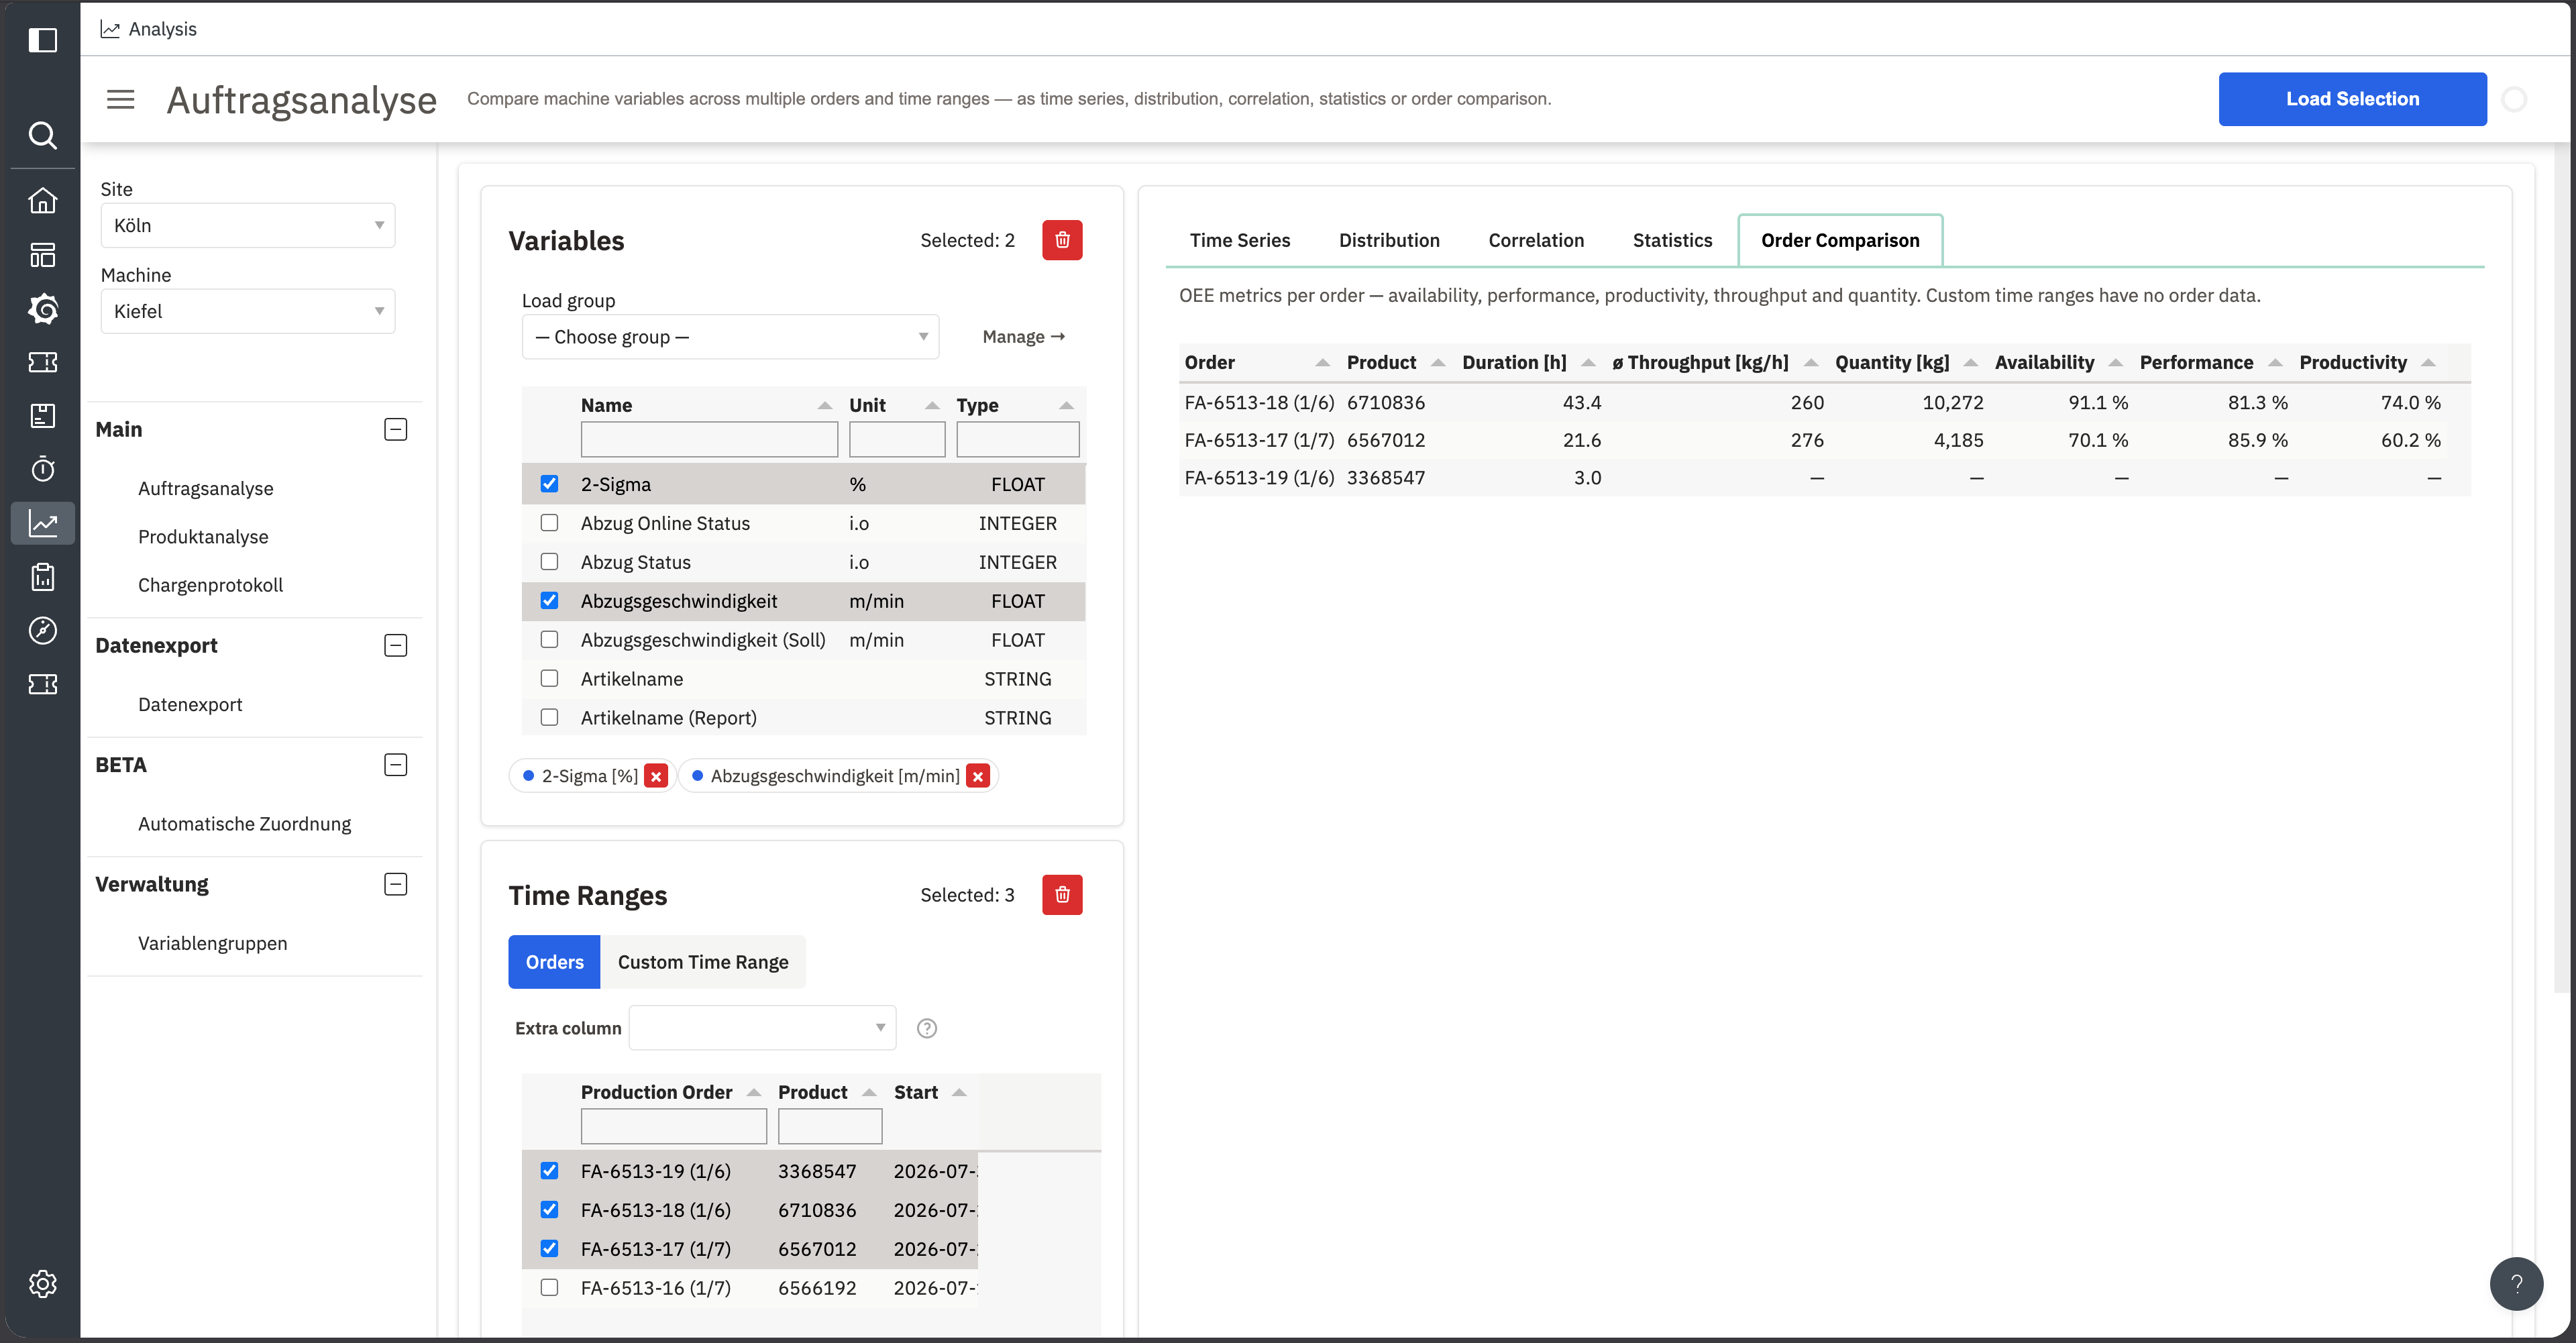
Task: Remove the 2-Sigma [%] chip
Action: 656,776
